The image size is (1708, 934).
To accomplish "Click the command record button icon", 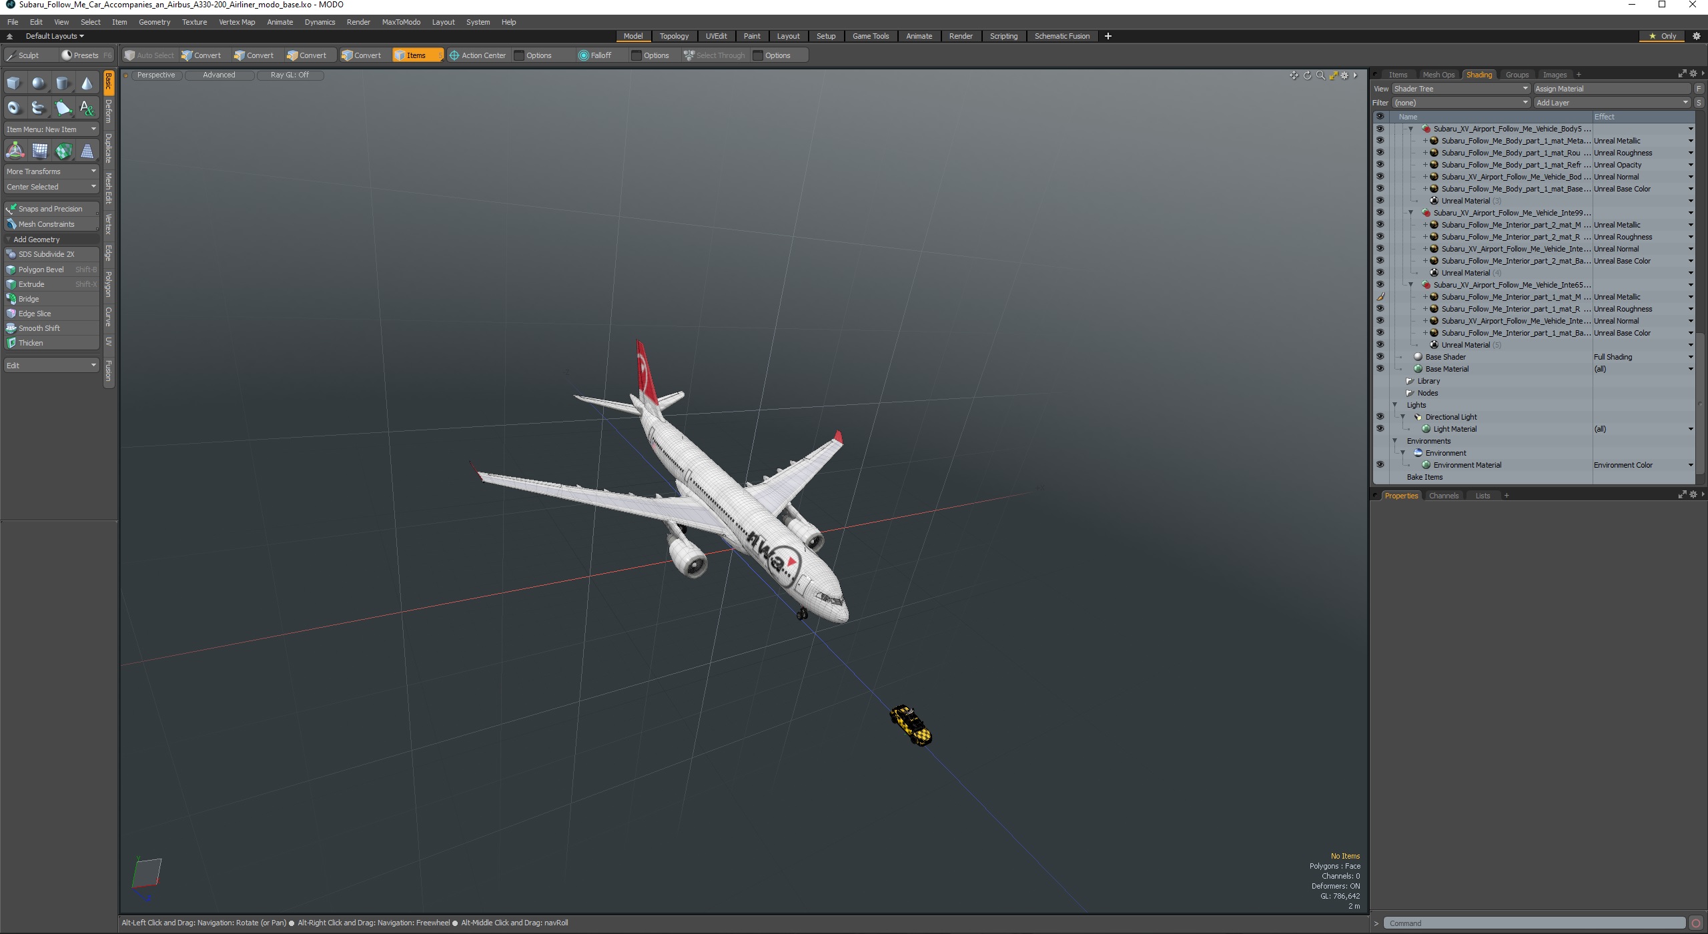I will pos(1696,923).
